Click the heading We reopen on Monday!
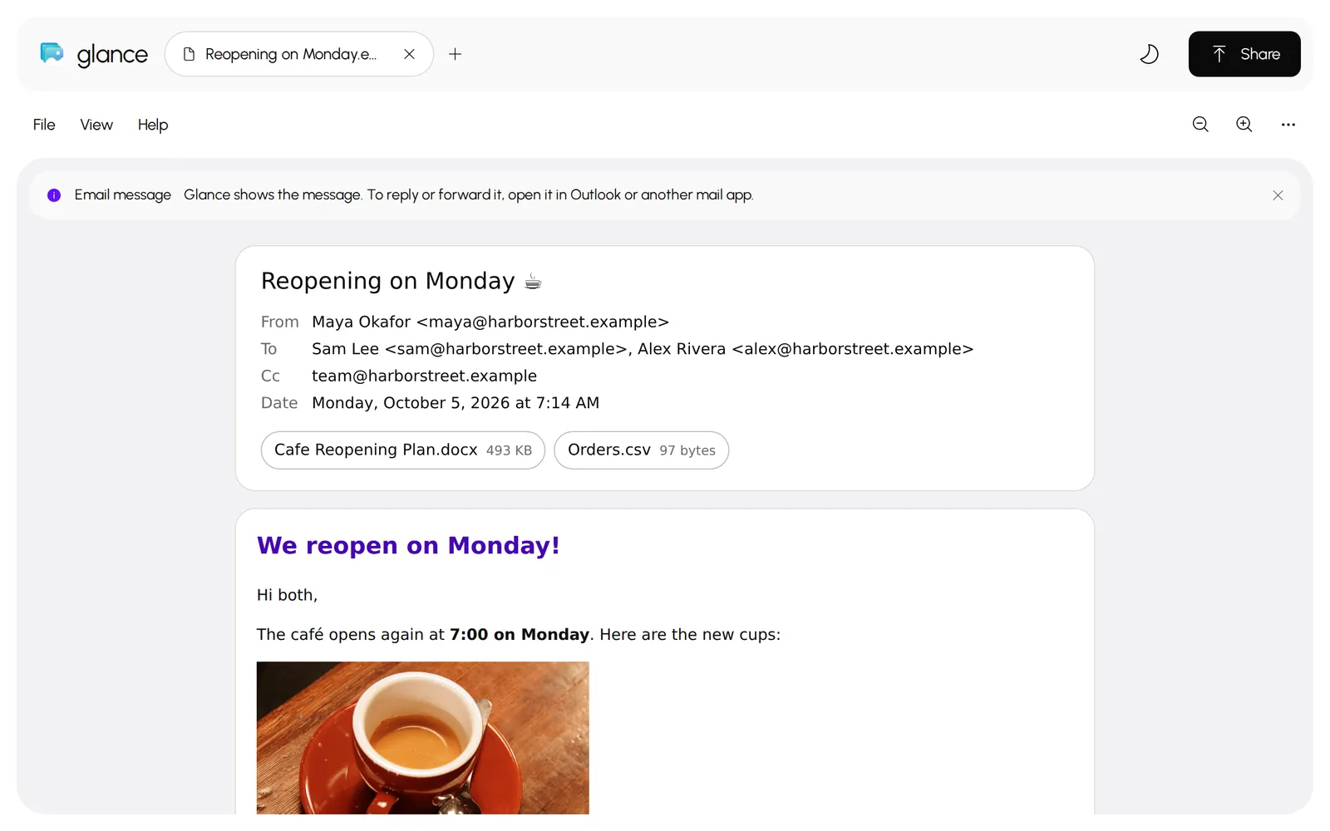 pos(408,545)
